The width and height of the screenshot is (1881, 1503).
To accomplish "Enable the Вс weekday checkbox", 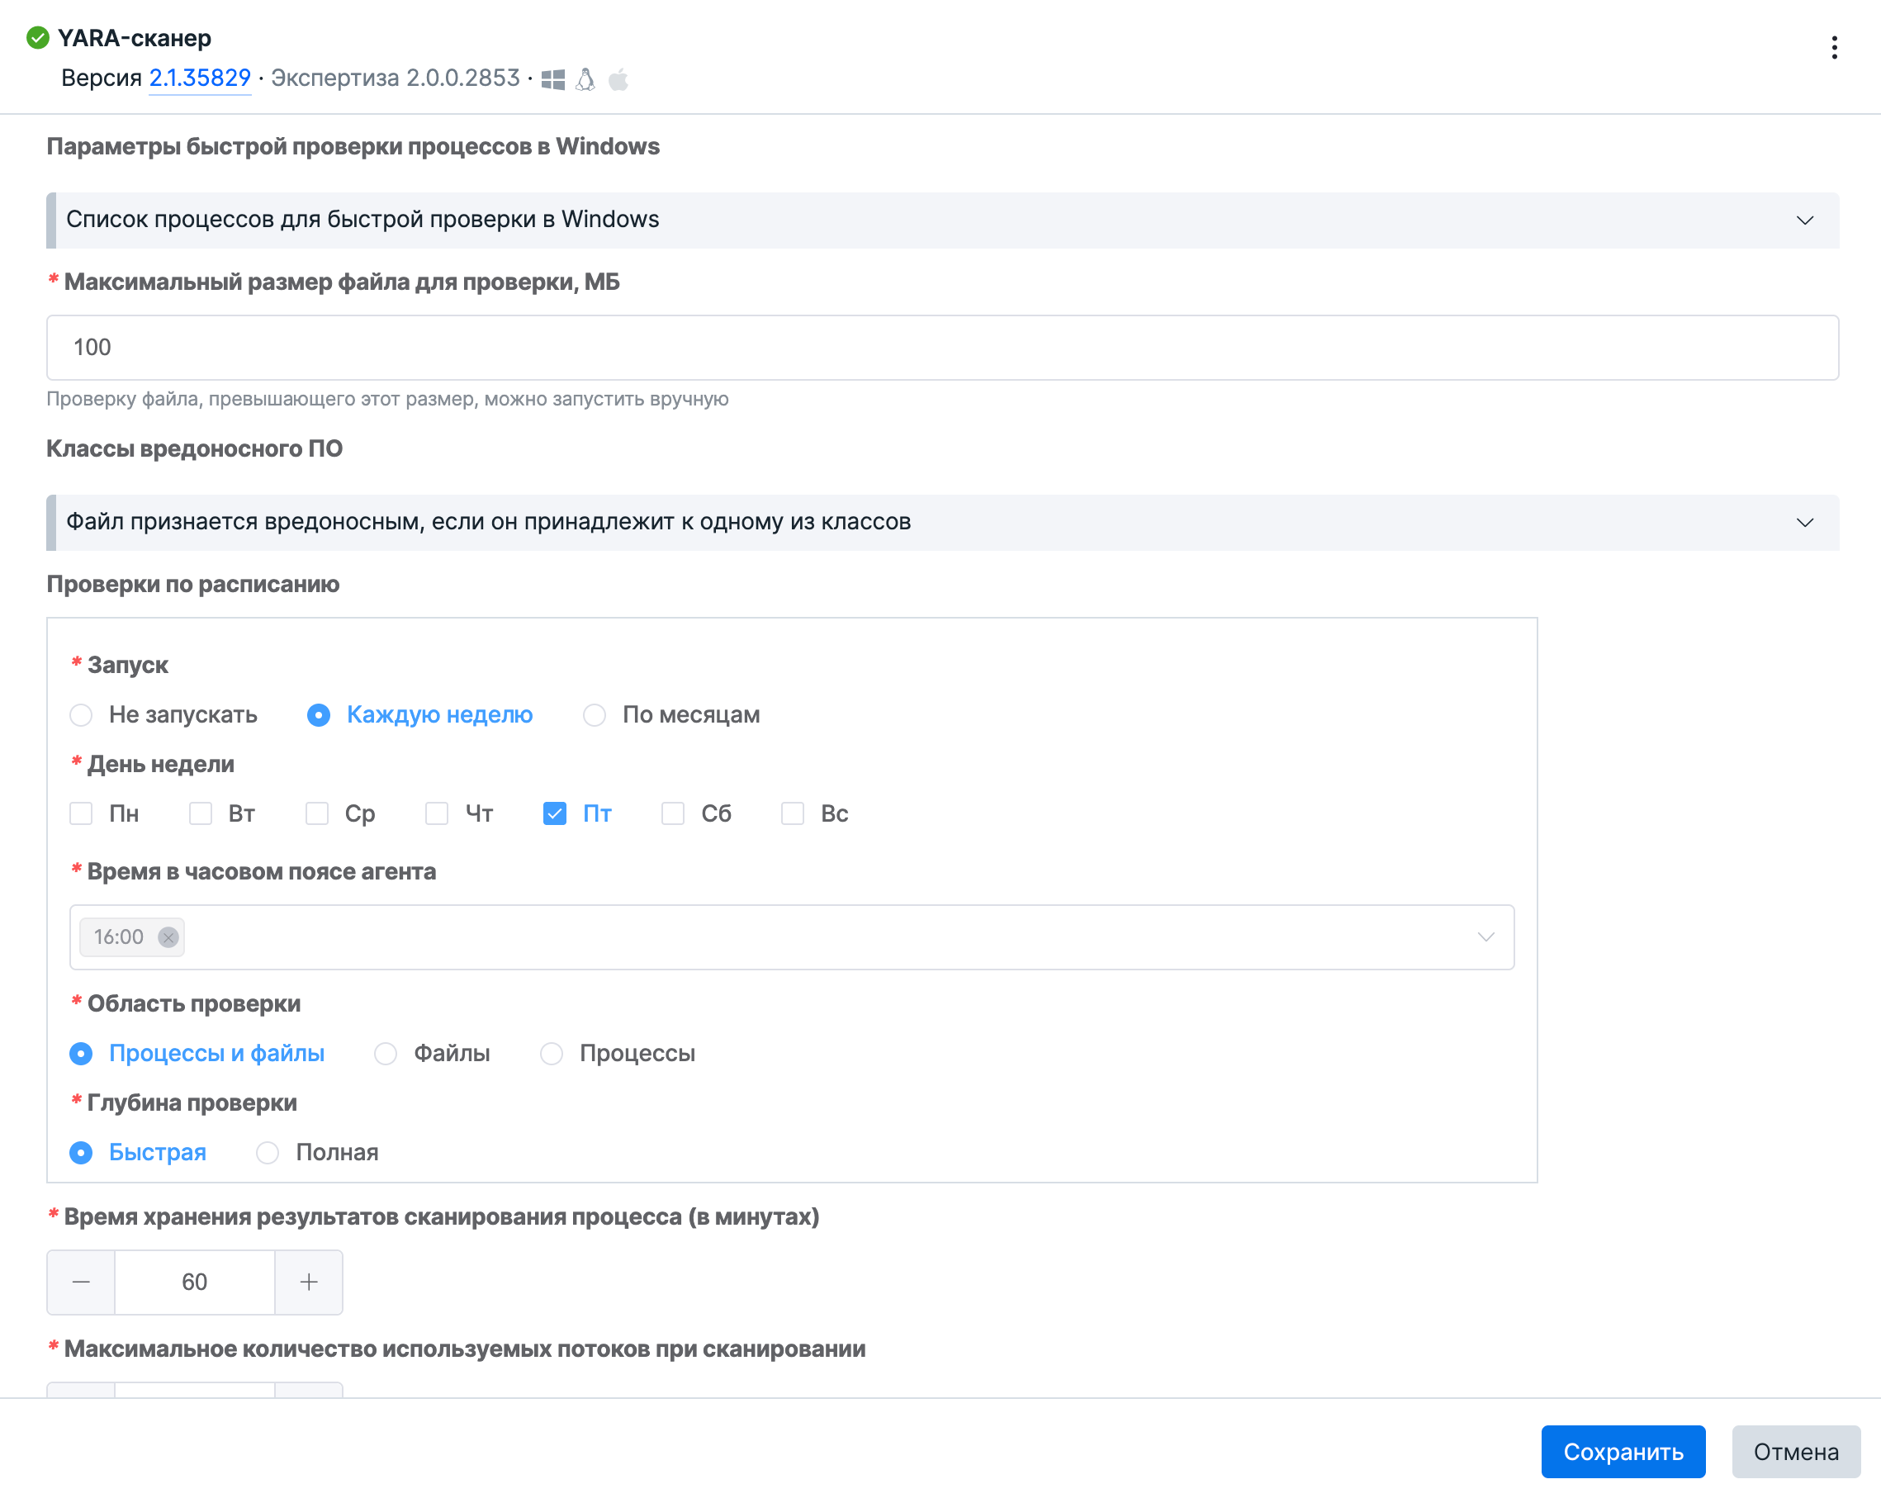I will (x=792, y=813).
